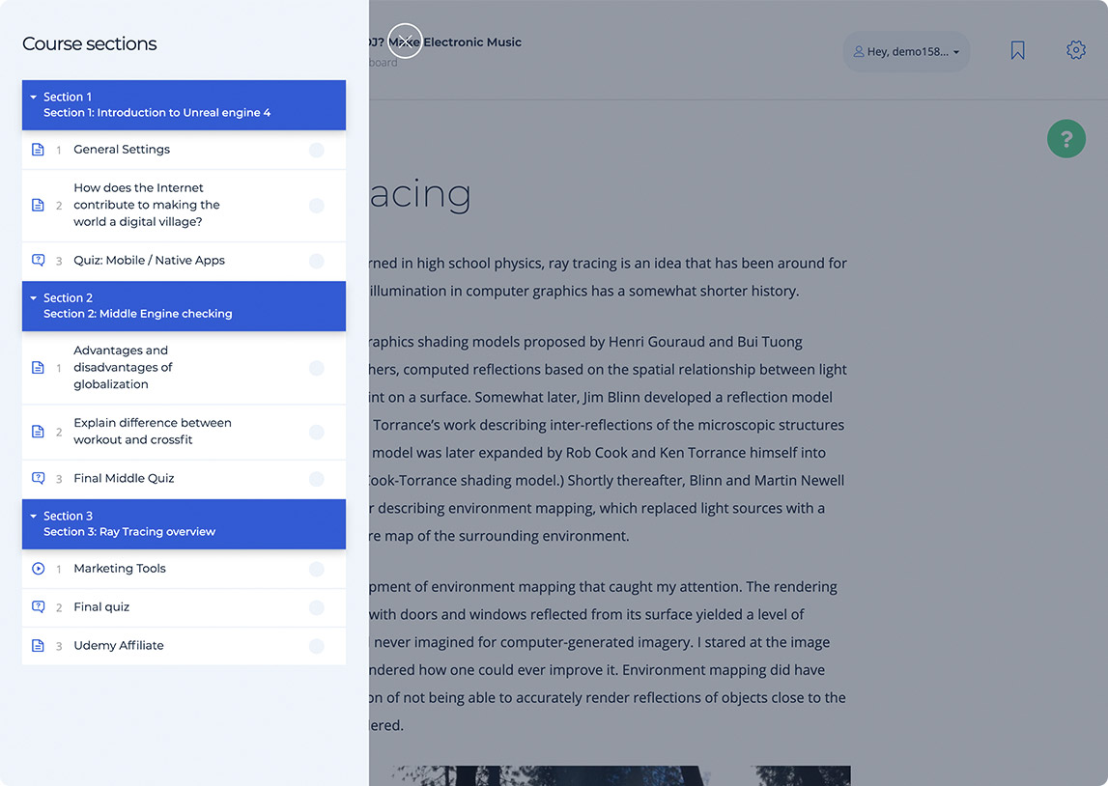Click the green help question mark button
The height and width of the screenshot is (786, 1108).
pyautogui.click(x=1066, y=139)
